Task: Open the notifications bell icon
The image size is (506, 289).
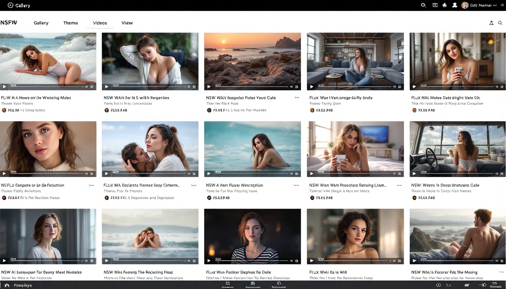Action: (x=491, y=23)
